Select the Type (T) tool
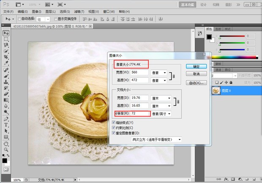Screen dimensions: 262x183 click(x=6, y=125)
